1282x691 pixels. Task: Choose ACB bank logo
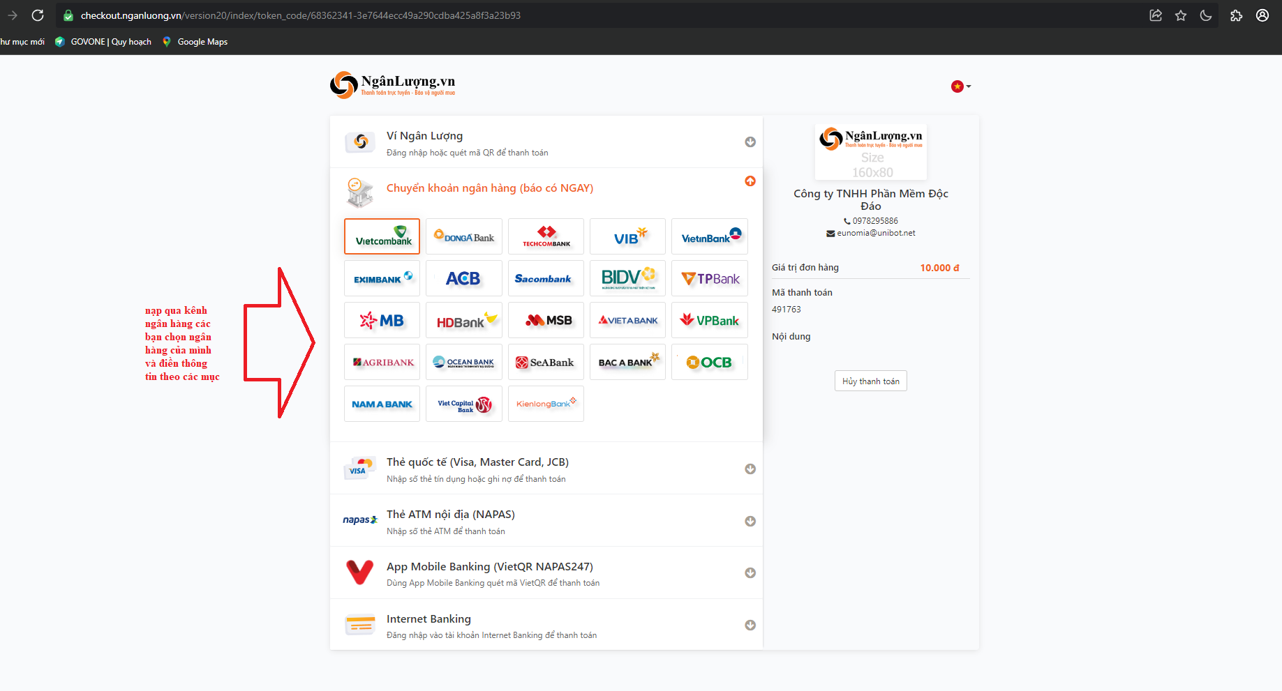pyautogui.click(x=463, y=278)
